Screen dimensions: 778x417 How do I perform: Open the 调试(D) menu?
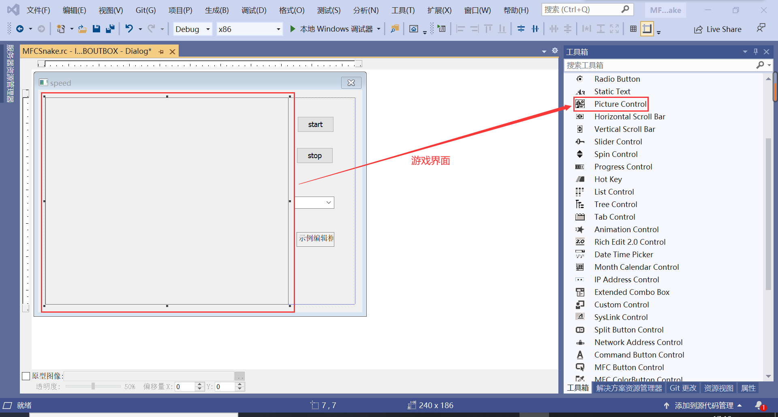click(254, 10)
